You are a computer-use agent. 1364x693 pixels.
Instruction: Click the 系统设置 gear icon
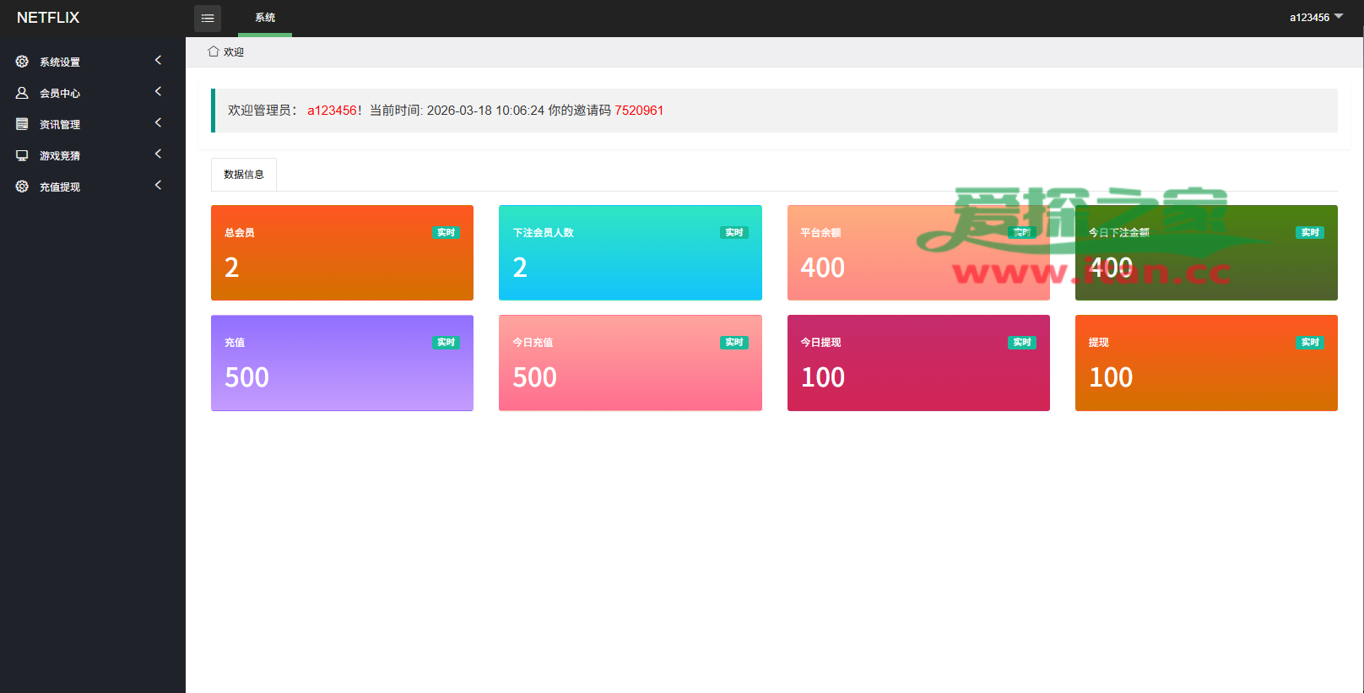click(22, 62)
